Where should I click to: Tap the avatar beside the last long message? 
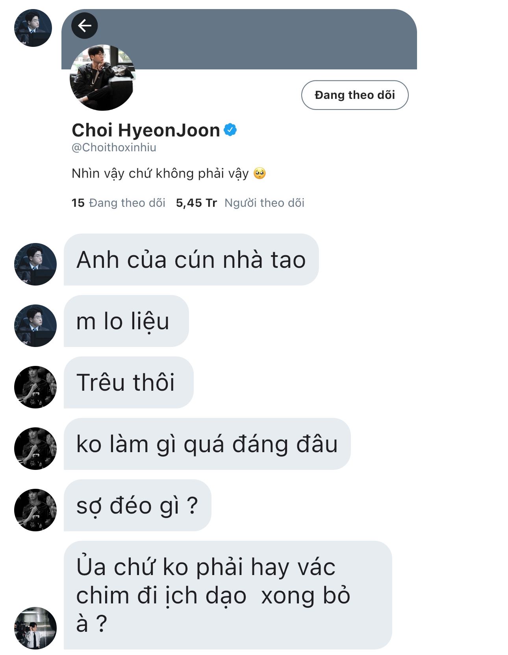point(35,628)
